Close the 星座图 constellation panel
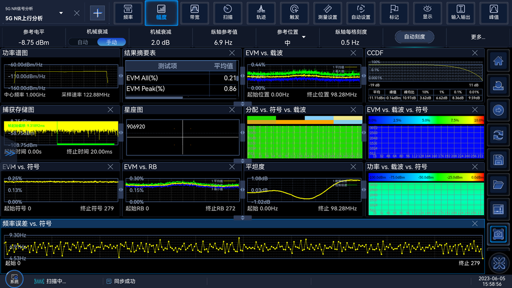Screen dimensions: 512x288 [232, 110]
